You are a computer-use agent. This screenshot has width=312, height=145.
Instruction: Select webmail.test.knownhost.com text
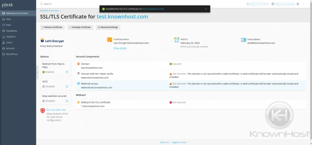97,87
